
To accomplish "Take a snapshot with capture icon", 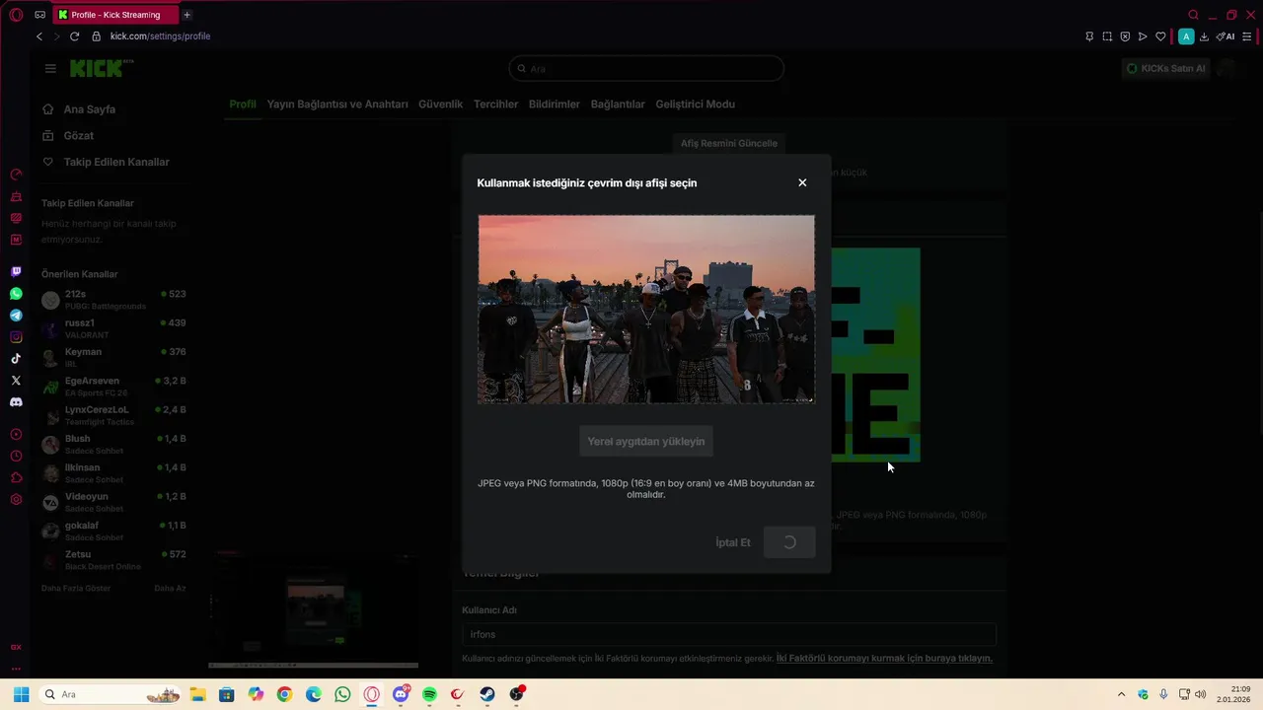I will [x=1107, y=36].
